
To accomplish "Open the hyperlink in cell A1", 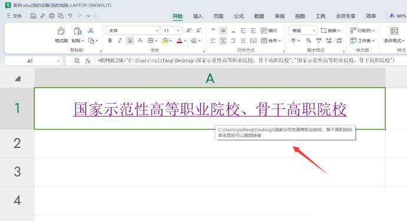I will click(x=210, y=109).
